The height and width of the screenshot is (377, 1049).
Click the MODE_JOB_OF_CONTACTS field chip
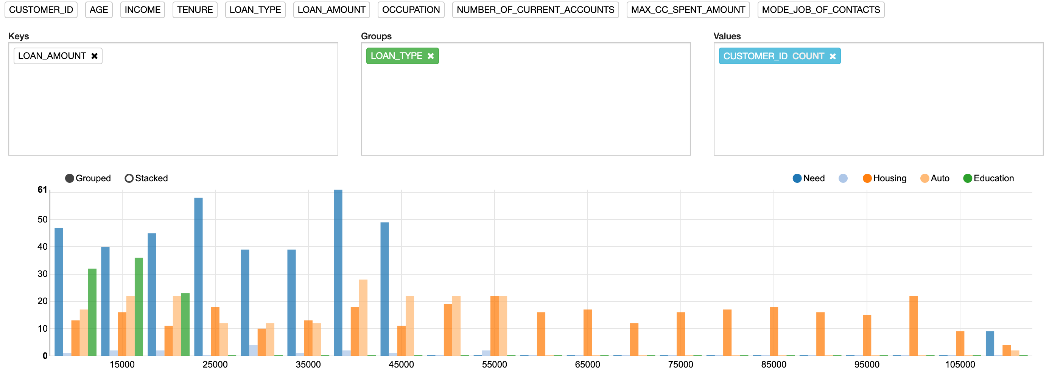tap(820, 10)
